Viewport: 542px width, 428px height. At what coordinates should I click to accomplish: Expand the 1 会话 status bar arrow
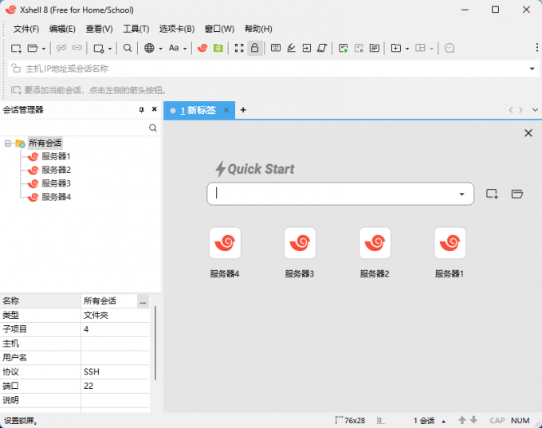click(443, 421)
